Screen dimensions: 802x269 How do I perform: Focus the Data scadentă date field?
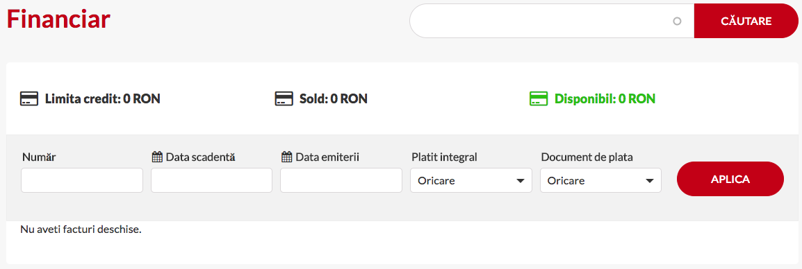tap(211, 180)
